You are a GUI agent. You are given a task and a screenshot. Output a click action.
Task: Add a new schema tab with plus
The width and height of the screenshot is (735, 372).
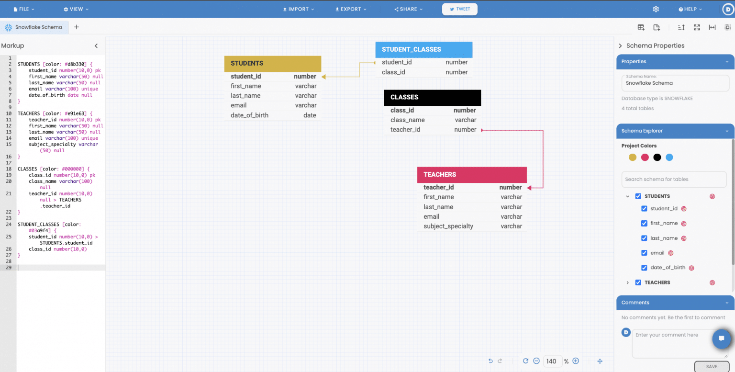(x=77, y=27)
